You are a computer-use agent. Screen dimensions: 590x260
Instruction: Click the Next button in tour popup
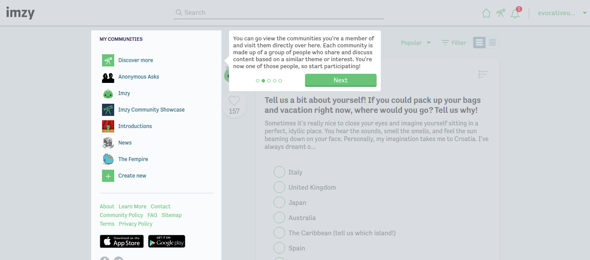(x=341, y=80)
